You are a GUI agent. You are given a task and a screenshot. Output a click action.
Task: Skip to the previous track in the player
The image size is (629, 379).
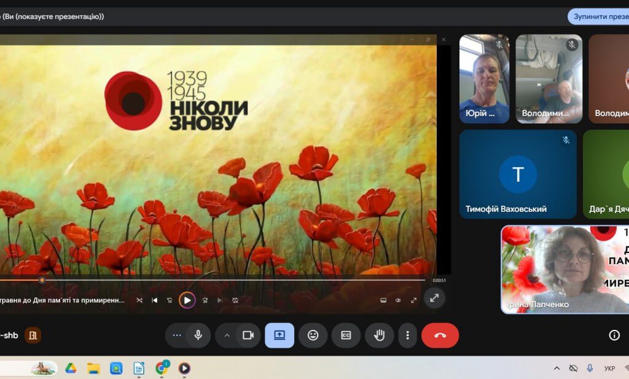(x=154, y=300)
